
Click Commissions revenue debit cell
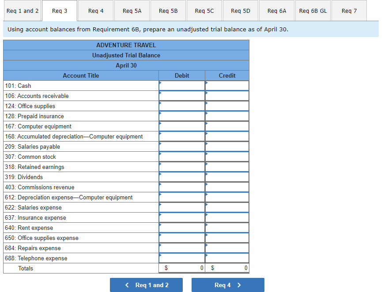pos(182,187)
